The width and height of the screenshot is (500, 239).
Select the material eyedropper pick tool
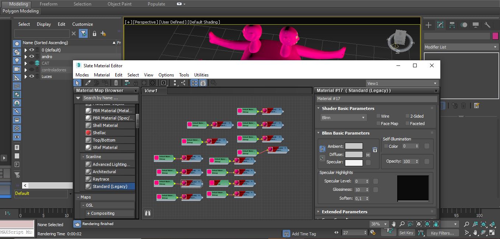click(88, 83)
